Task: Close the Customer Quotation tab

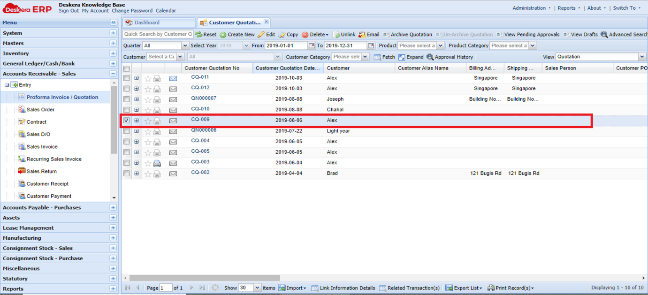Action: click(266, 22)
